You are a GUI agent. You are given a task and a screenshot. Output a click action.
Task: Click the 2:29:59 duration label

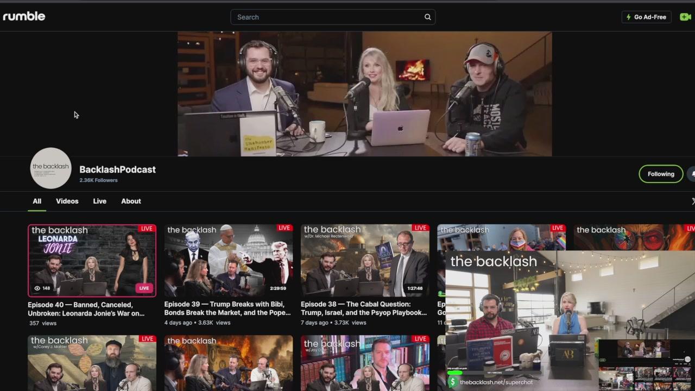(277, 288)
